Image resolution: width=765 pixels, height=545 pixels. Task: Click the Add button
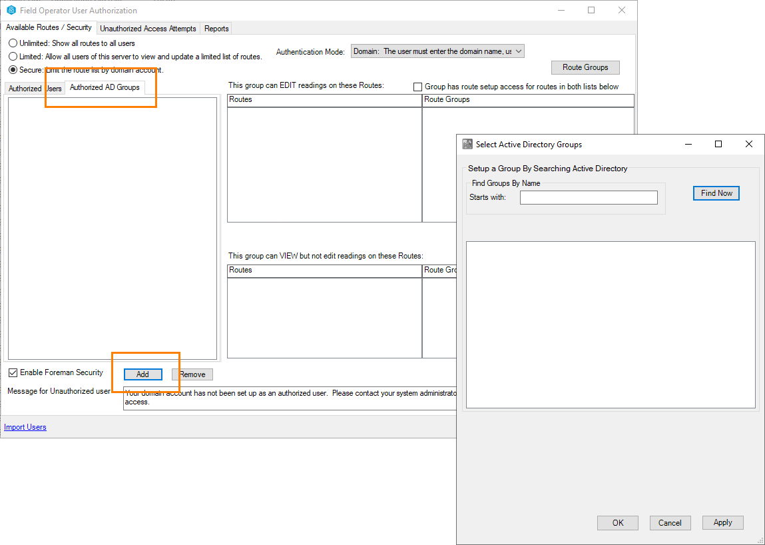pos(142,374)
